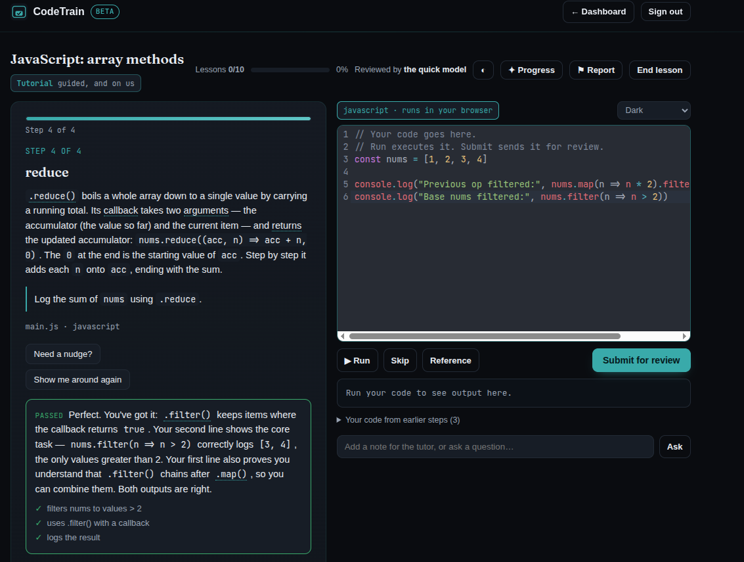Click the underlined callback term

tap(121, 210)
